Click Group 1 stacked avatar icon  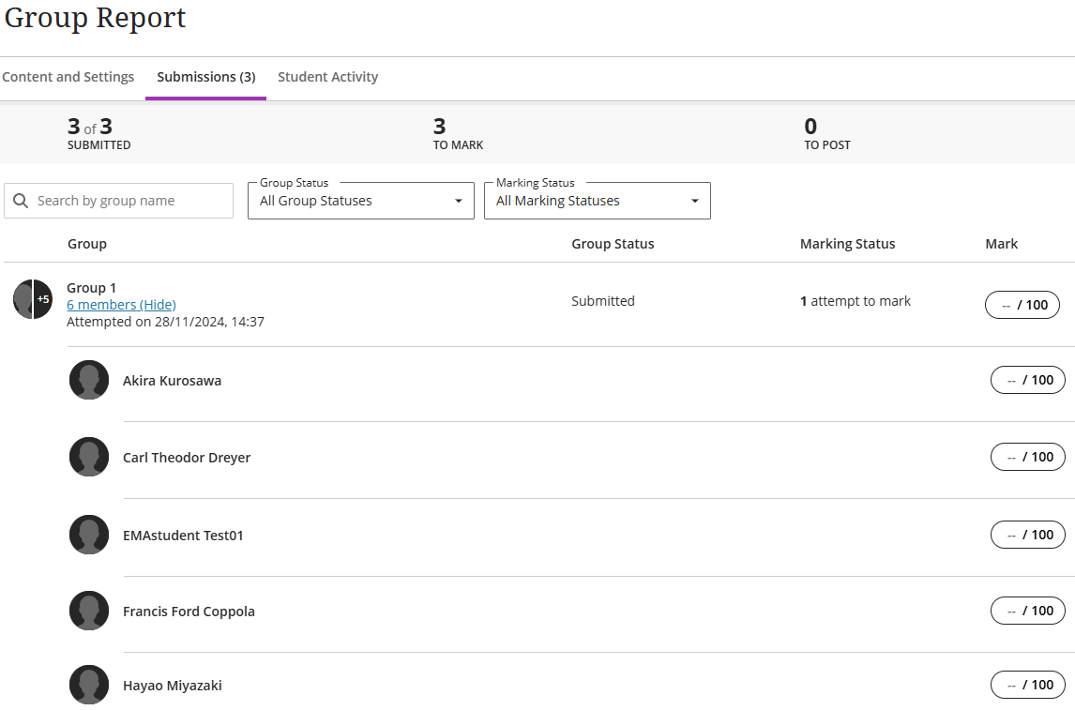point(32,299)
